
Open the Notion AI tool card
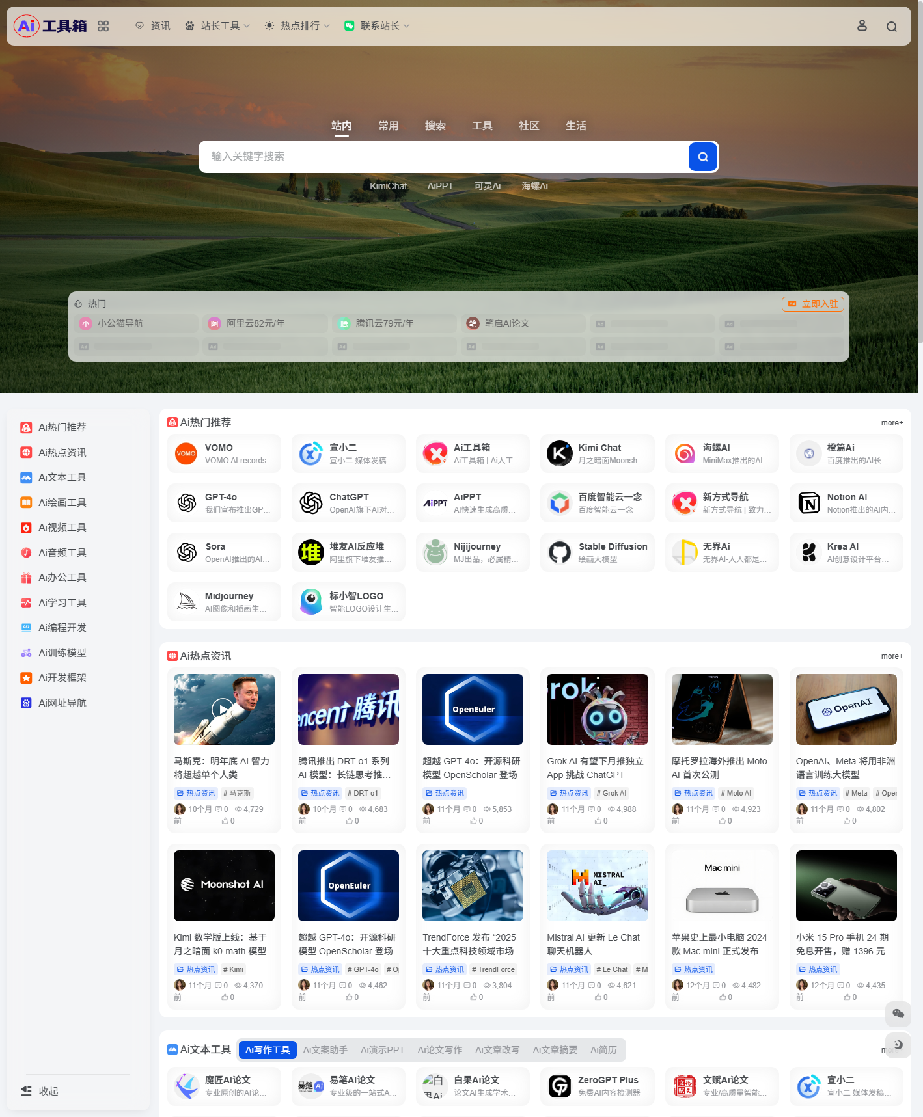846,503
